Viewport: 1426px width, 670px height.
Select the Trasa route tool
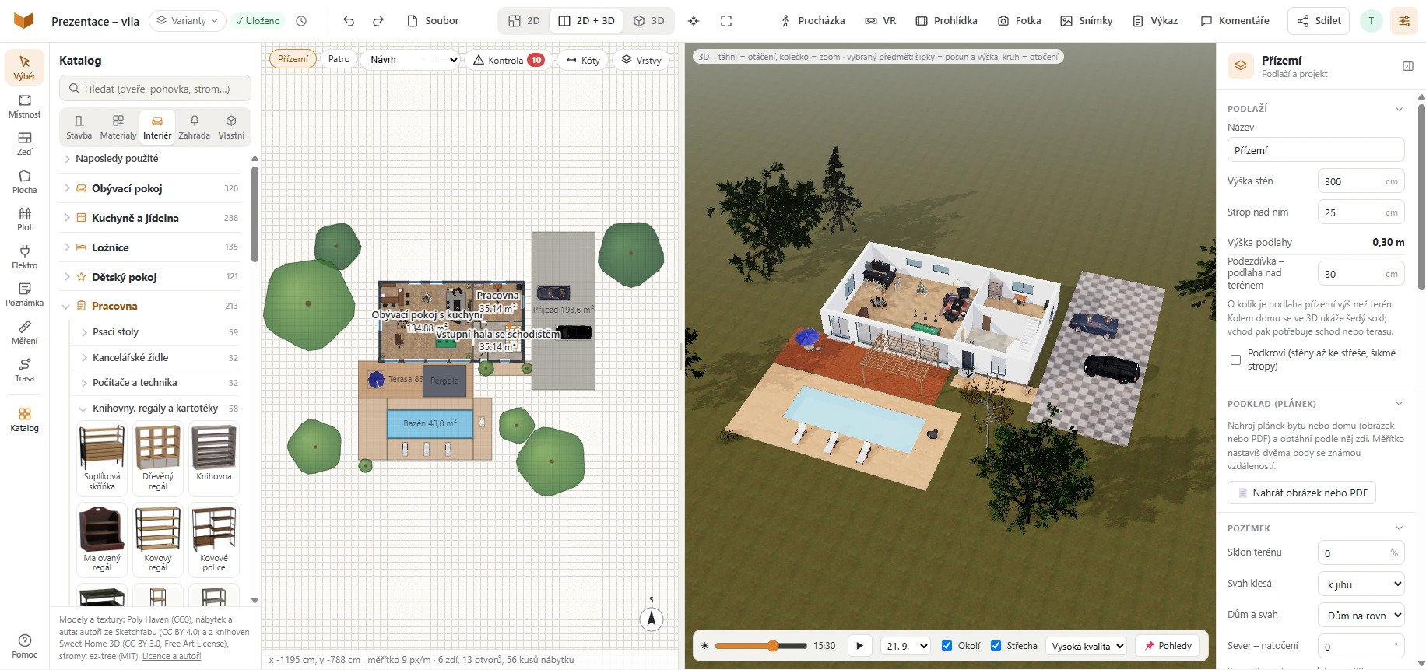(x=24, y=370)
